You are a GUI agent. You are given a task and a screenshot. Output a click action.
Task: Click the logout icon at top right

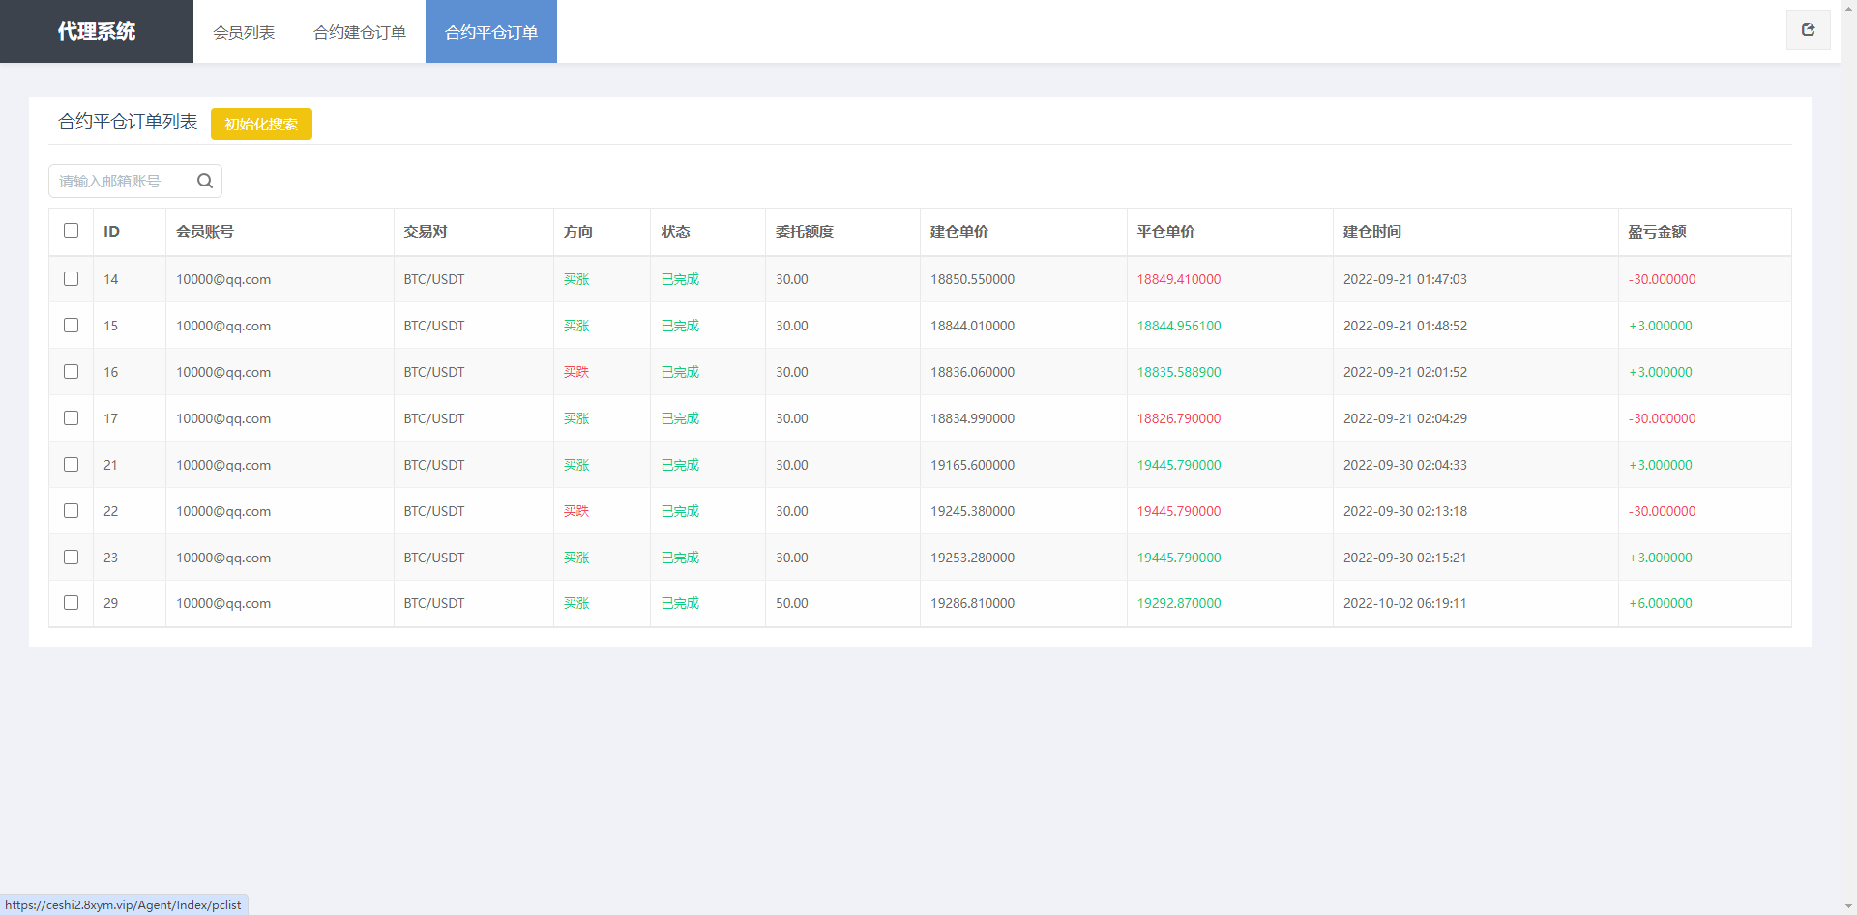[1808, 30]
